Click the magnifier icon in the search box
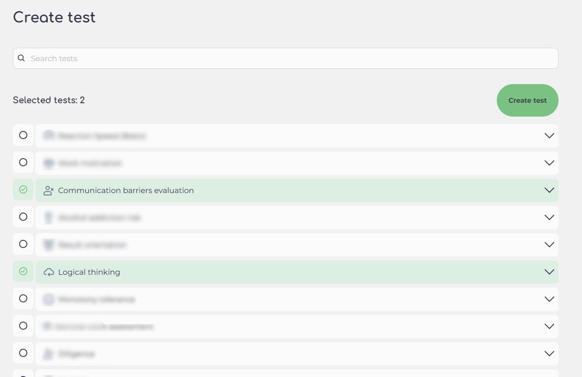This screenshot has width=582, height=377. [21, 58]
